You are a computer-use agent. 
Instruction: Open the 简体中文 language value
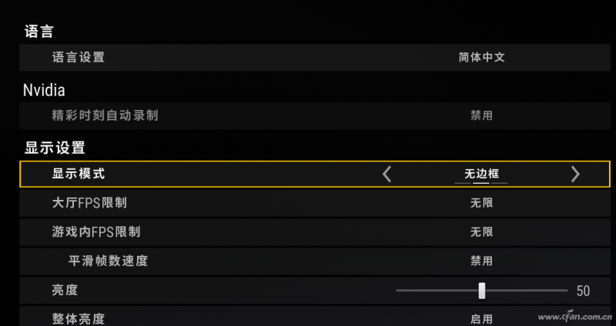click(481, 58)
